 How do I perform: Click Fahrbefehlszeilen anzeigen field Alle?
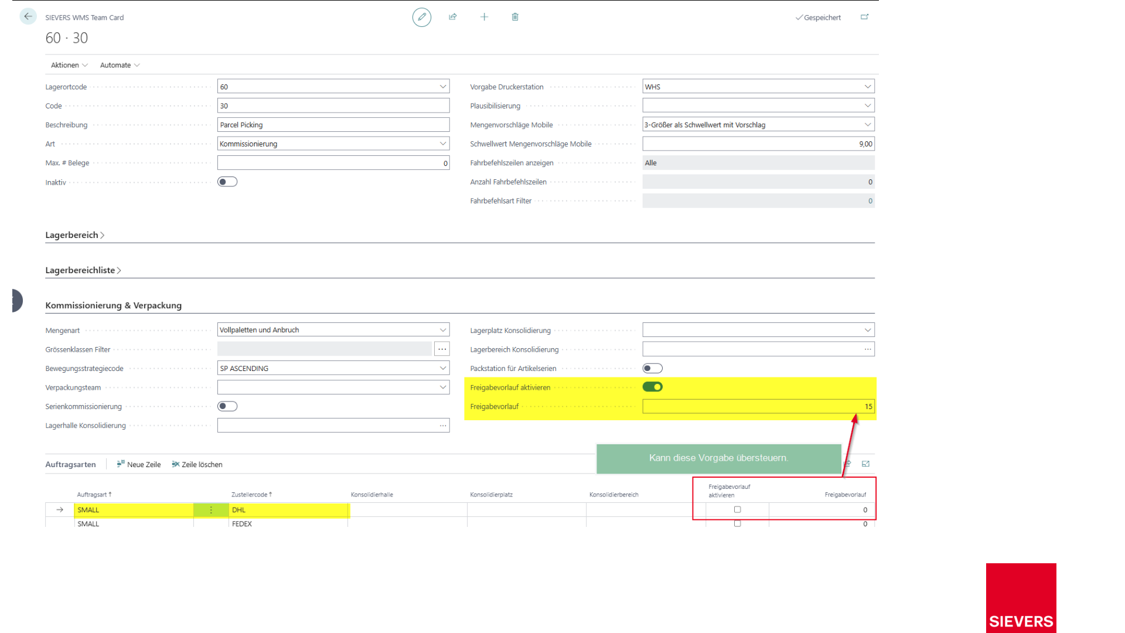tap(758, 163)
